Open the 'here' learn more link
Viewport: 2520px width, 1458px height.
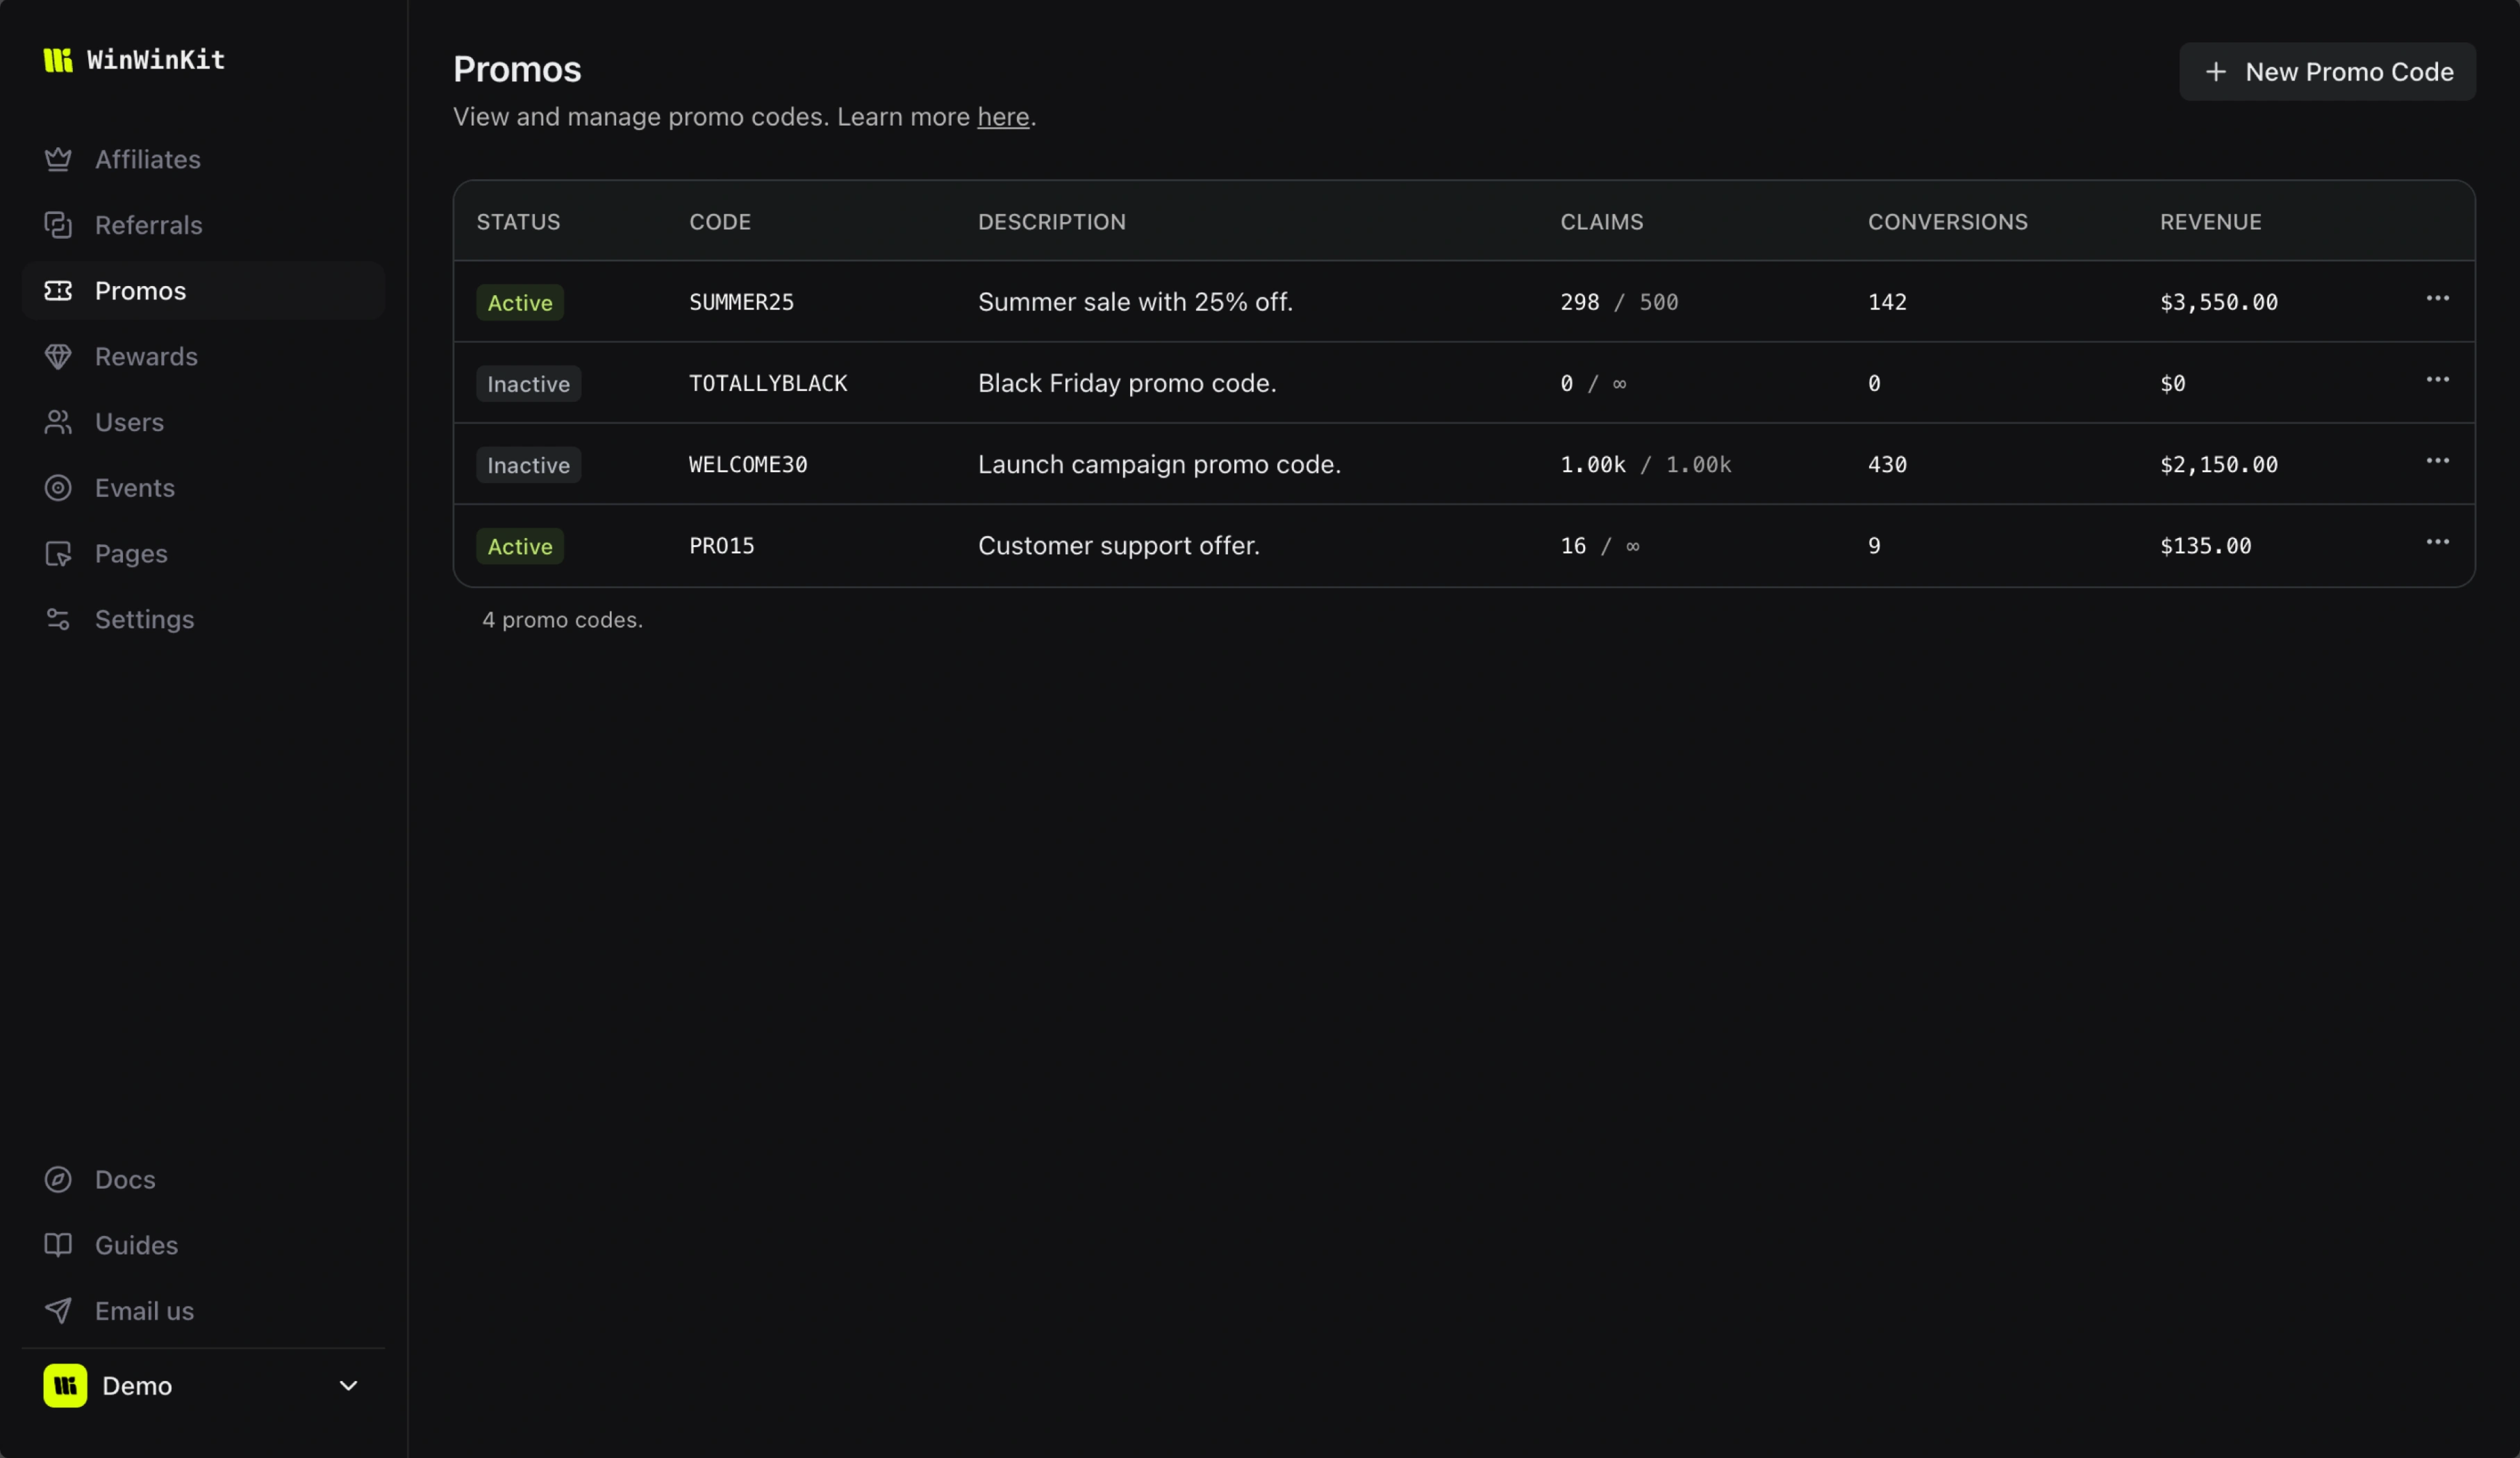(x=1002, y=117)
